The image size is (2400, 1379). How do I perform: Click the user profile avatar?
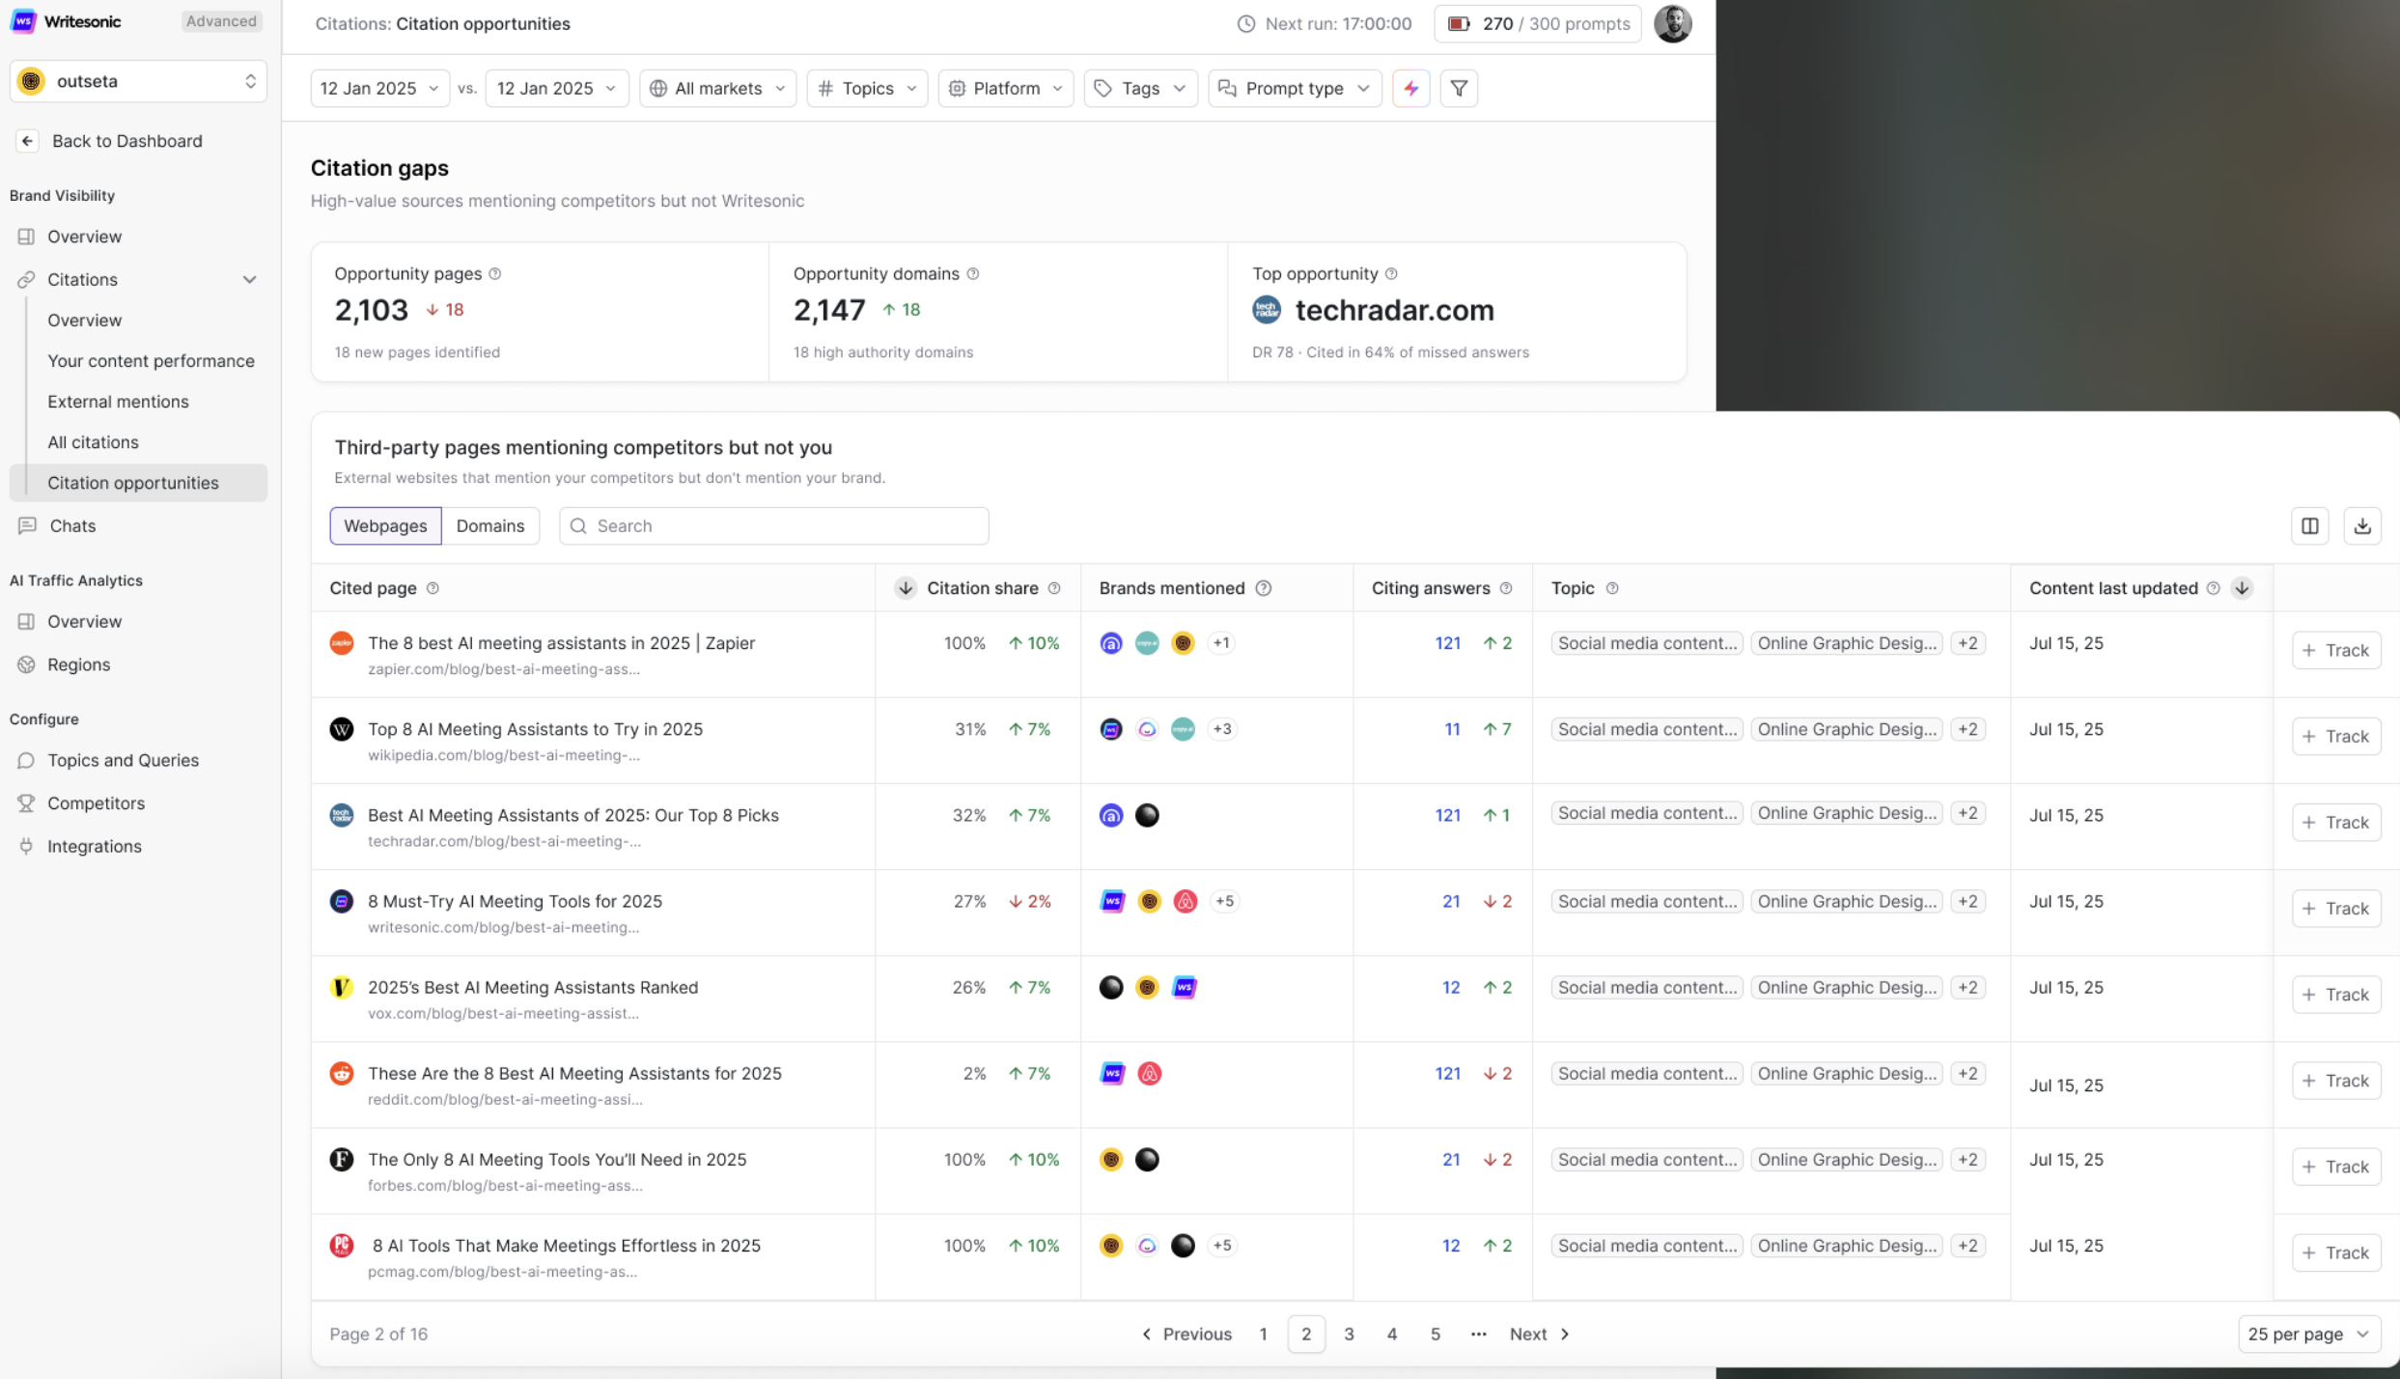(x=1672, y=23)
